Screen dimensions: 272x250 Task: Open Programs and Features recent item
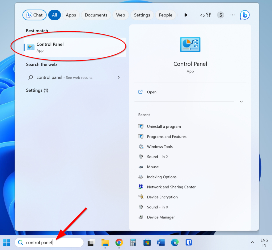click(190, 137)
